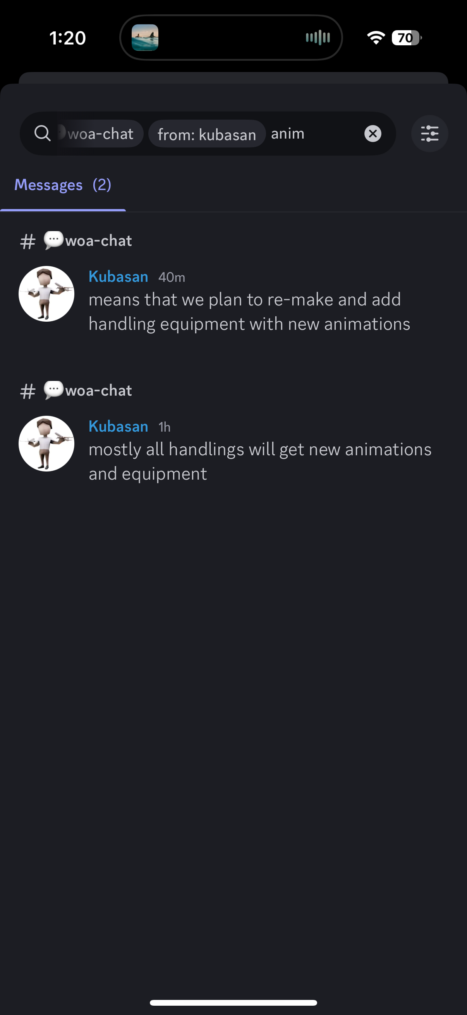Tap Kubasan username on the 1h message
Screen dimensions: 467x1015
click(x=118, y=426)
